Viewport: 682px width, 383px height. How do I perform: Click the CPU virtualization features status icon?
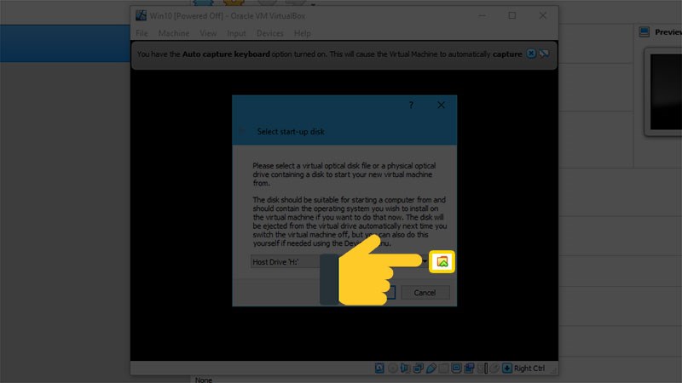click(x=482, y=369)
